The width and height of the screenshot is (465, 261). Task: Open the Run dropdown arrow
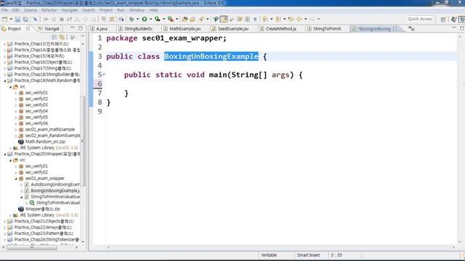(150, 20)
